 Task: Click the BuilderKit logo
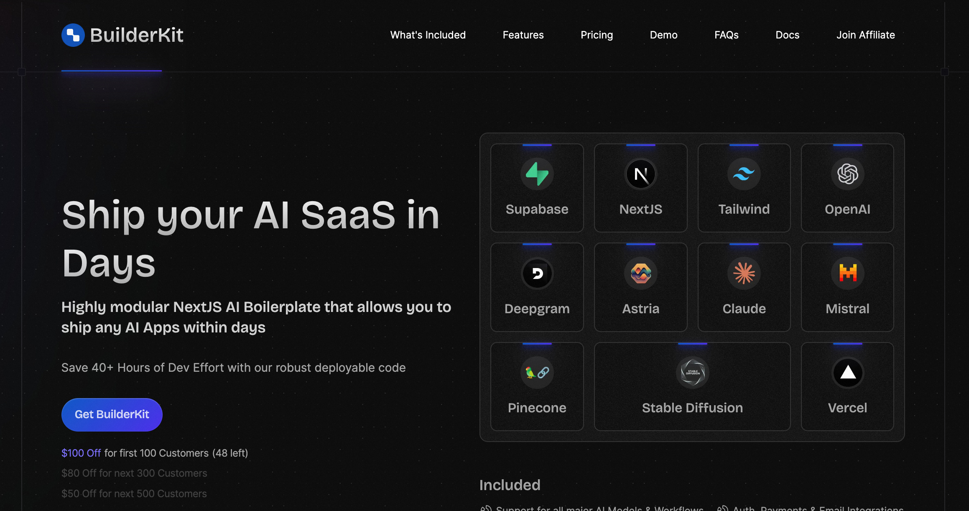pyautogui.click(x=122, y=35)
